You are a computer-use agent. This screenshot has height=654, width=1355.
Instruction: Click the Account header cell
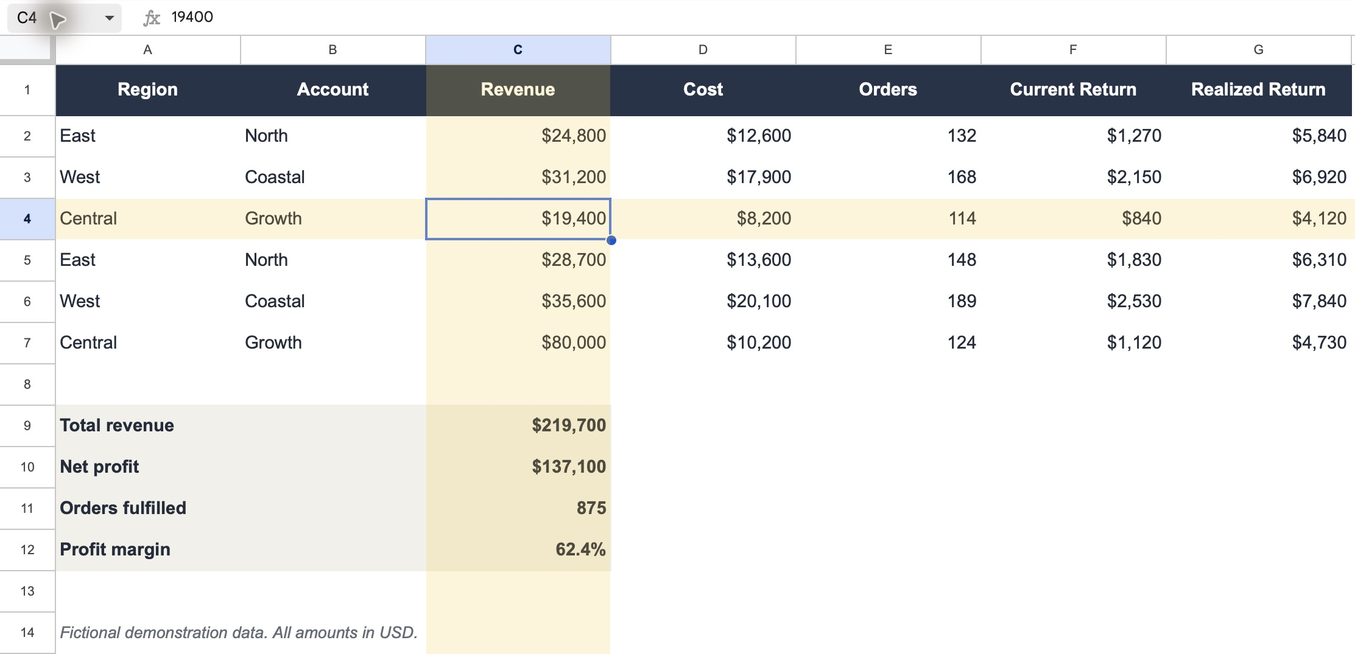[x=333, y=90]
